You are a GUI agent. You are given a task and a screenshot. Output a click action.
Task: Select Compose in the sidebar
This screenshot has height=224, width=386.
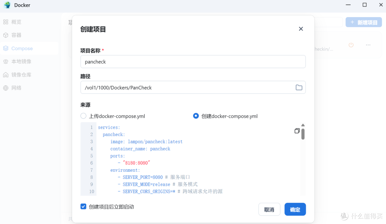[29, 48]
